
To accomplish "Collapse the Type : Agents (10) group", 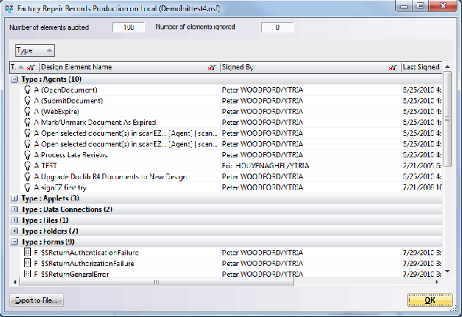I will pyautogui.click(x=14, y=79).
